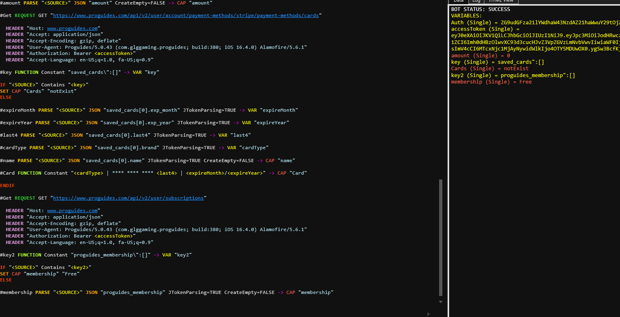The width and height of the screenshot is (620, 317).
Task: Click the 'Auth (Single)' variable line
Action: [535, 22]
